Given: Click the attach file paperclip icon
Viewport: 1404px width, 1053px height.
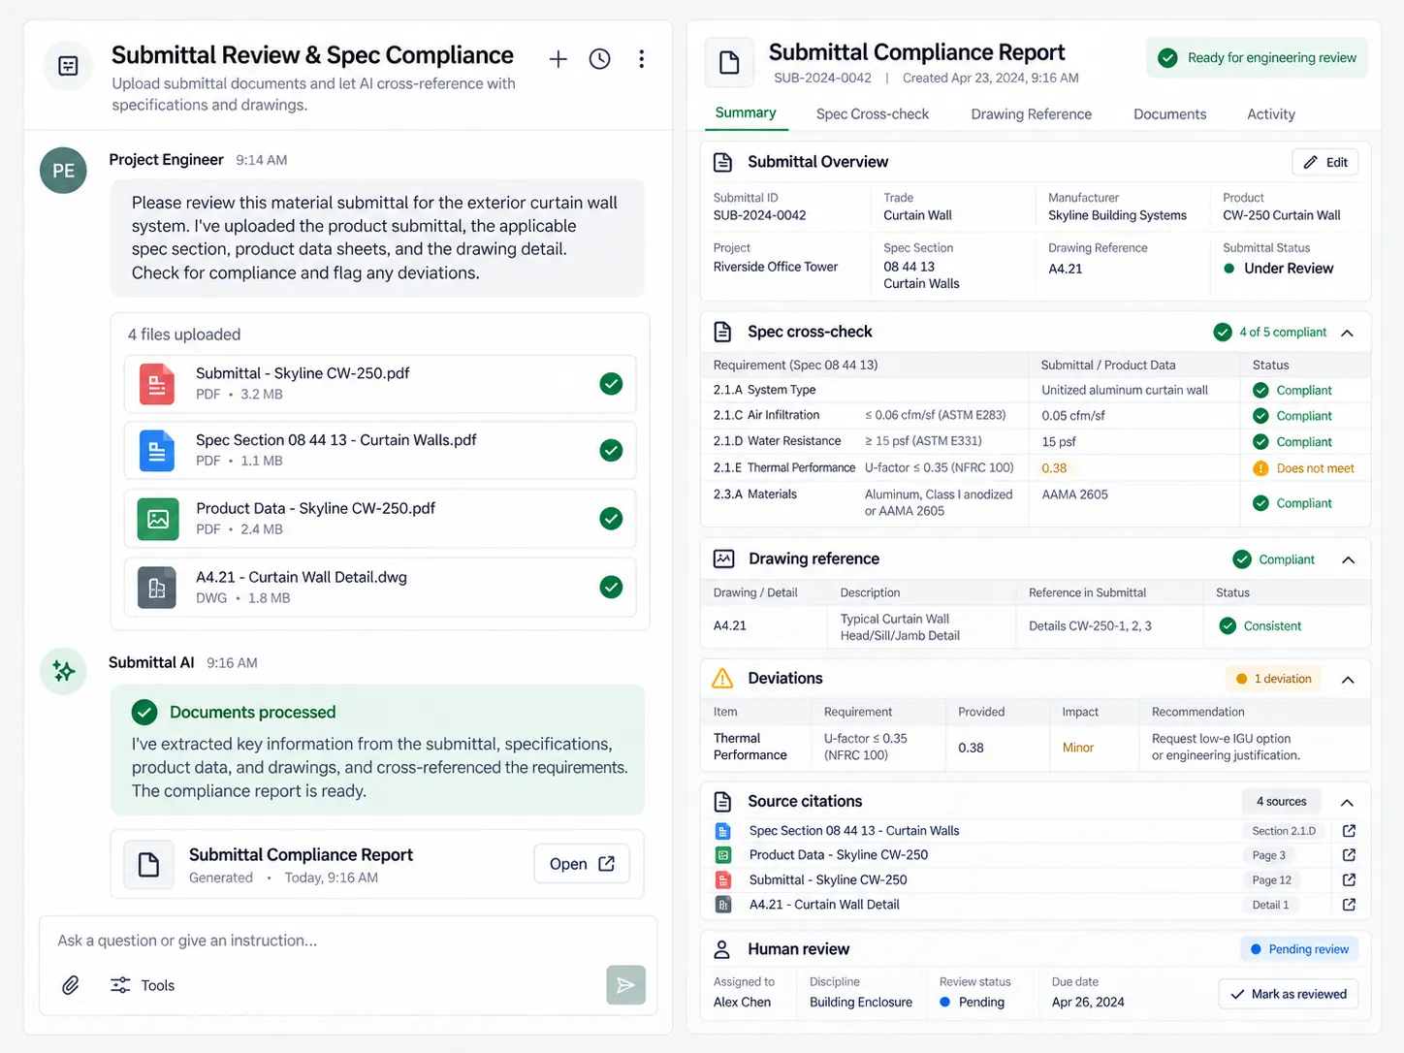Looking at the screenshot, I should pos(71,985).
